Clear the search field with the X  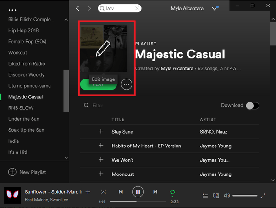pos(137,8)
